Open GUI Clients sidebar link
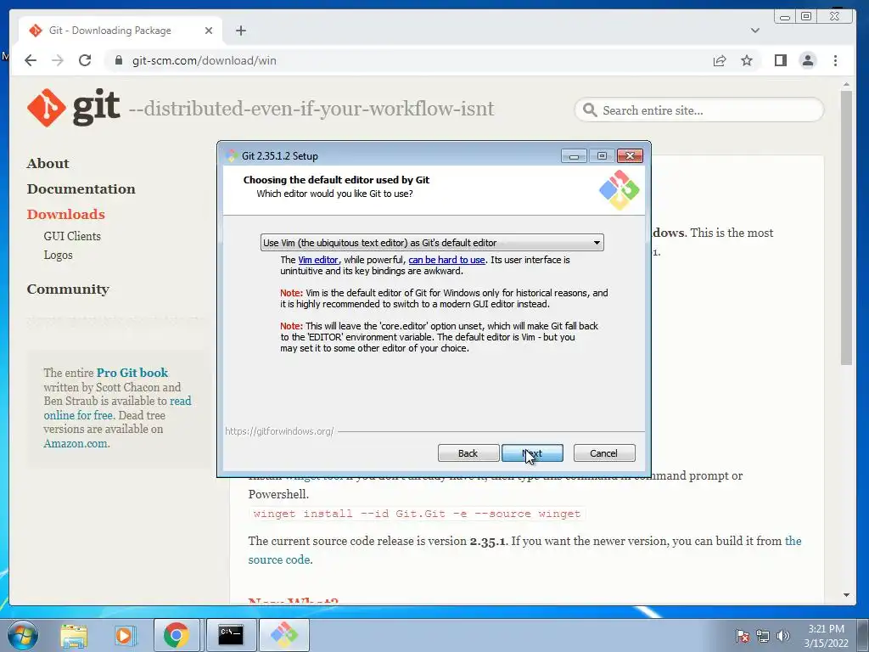Viewport: 869px width, 652px height. [x=72, y=236]
